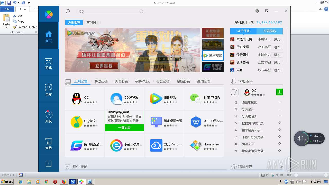Click 进入 button for 传奇荣耀
This screenshot has height=185, width=329.
(277, 47)
